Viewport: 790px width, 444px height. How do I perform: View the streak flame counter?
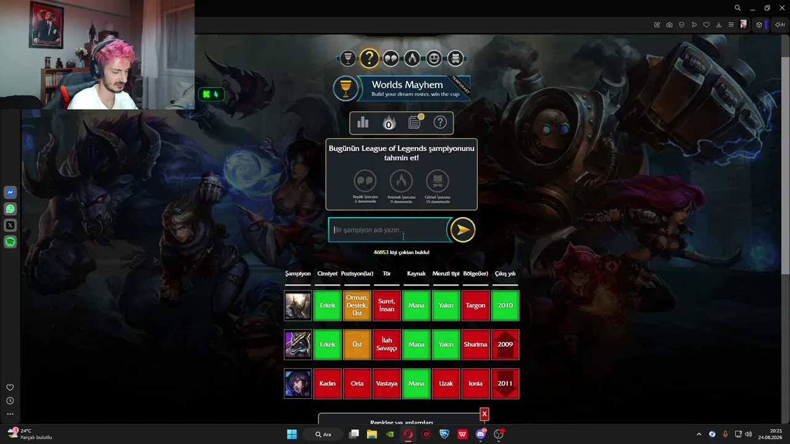tap(389, 123)
